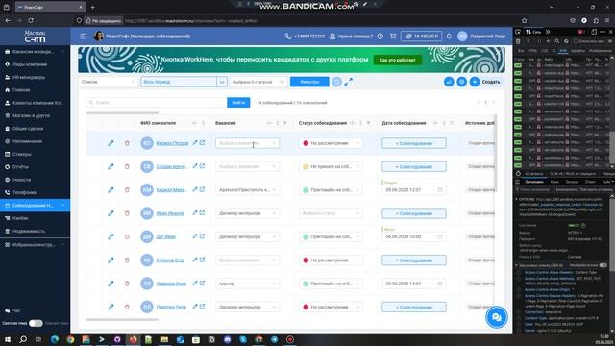Click the small pen icon next to Иван Иванов
This screenshot has width=615, height=346.
click(194, 213)
